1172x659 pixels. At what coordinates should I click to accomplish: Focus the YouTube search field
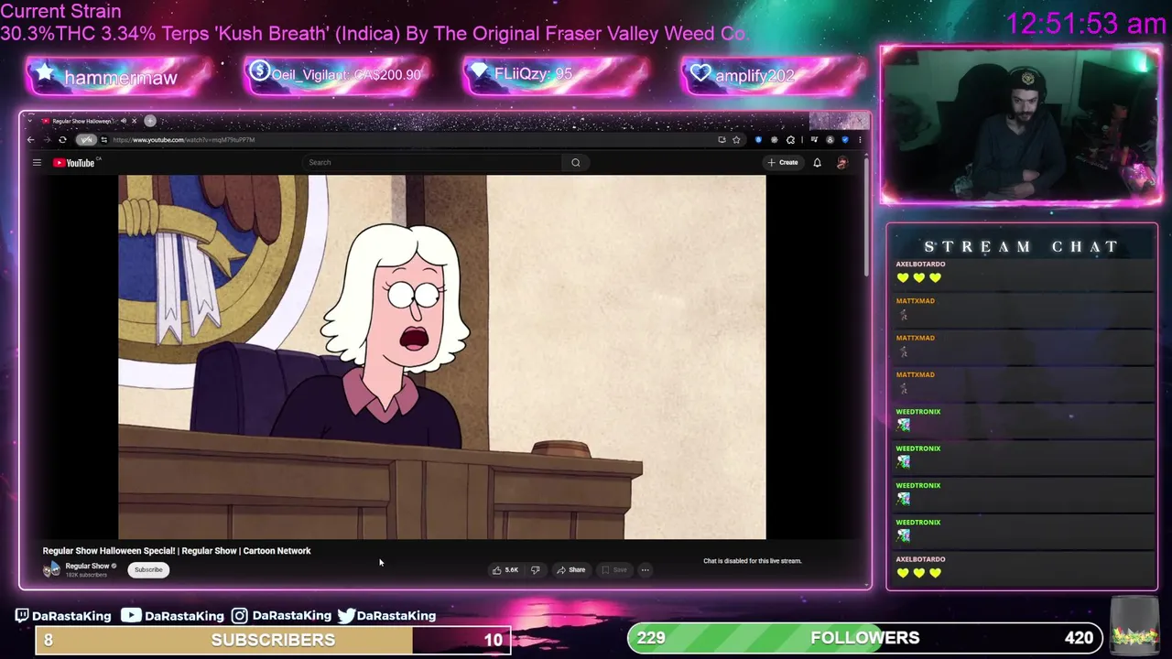pos(432,163)
